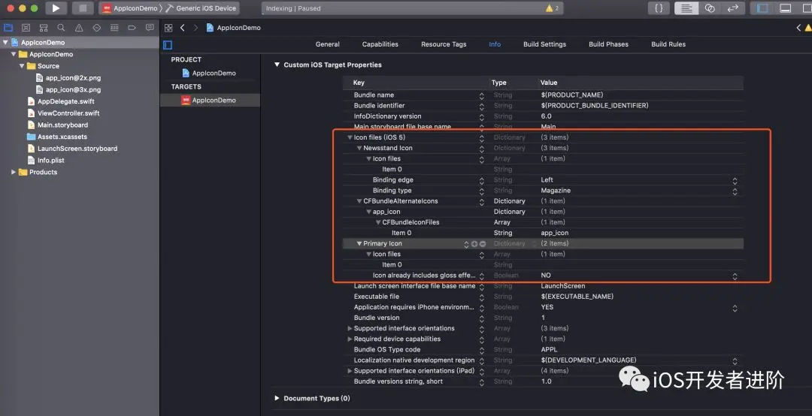Image resolution: width=812 pixels, height=416 pixels.
Task: Open the gloss effect NO value popup
Action: 735,276
